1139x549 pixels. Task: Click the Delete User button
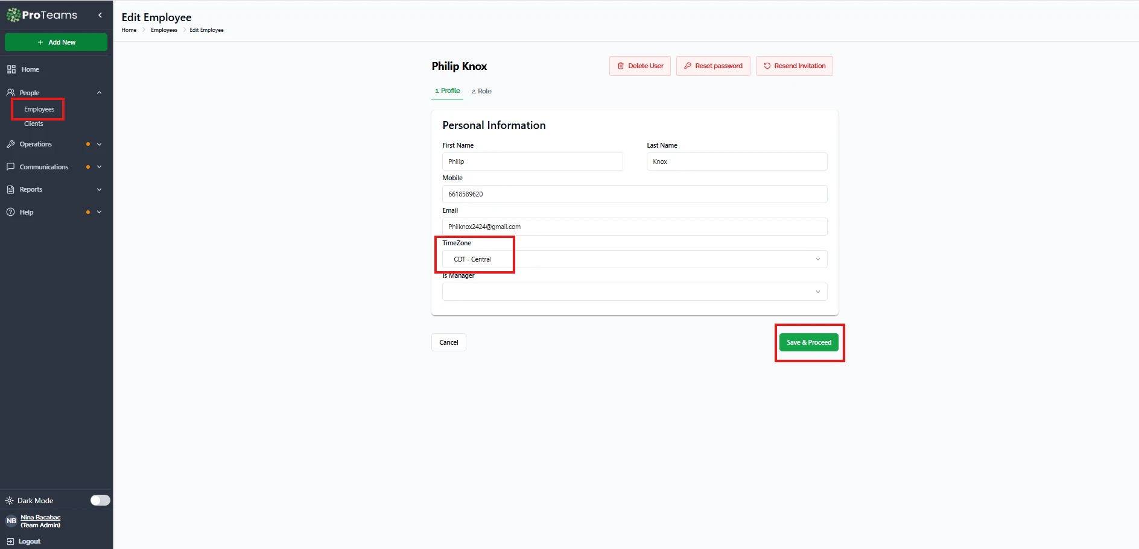point(639,66)
